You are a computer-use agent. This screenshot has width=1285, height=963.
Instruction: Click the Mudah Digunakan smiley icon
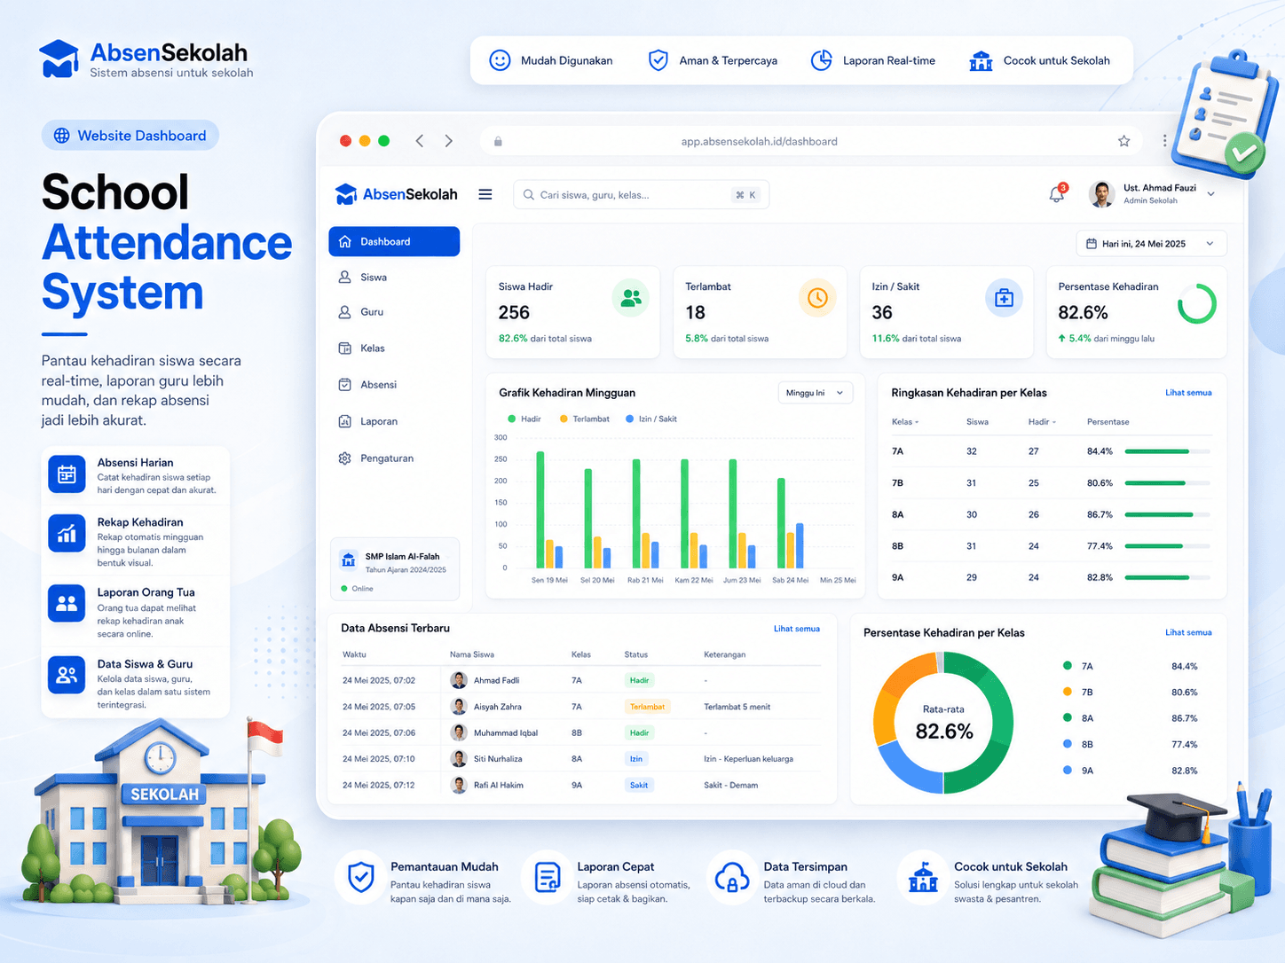pos(500,60)
